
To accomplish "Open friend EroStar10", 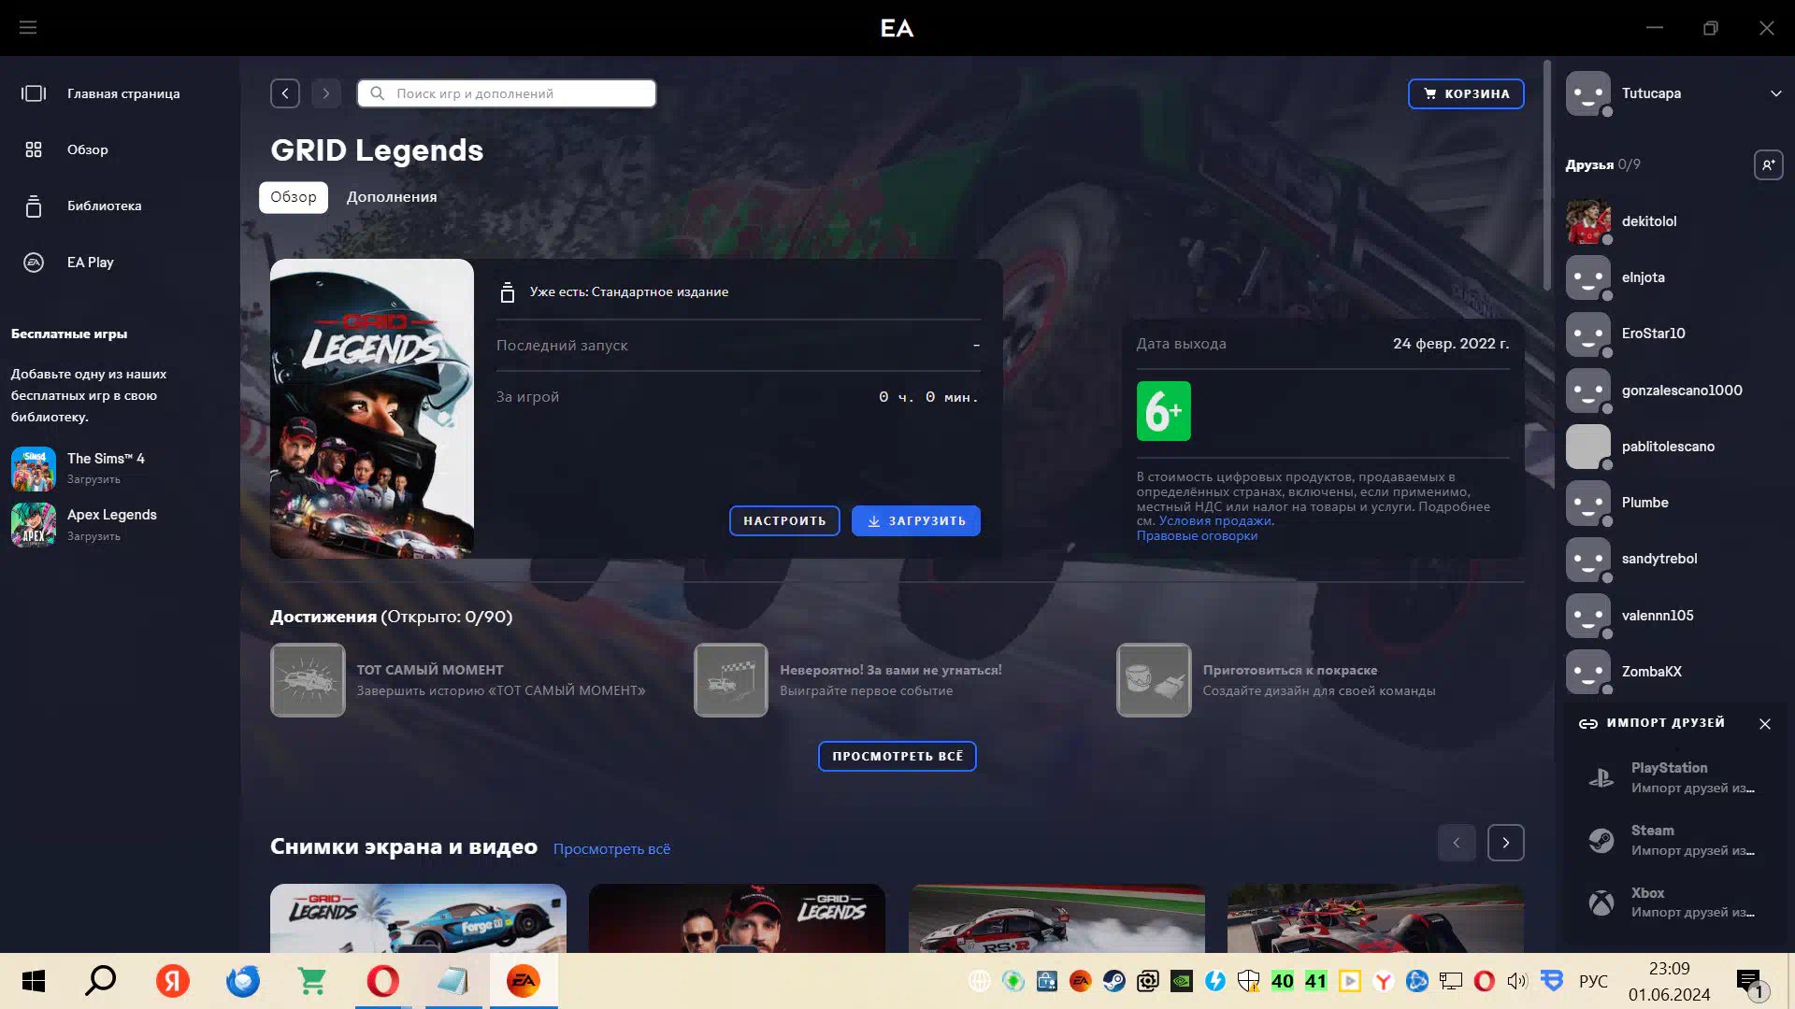I will coord(1653,334).
